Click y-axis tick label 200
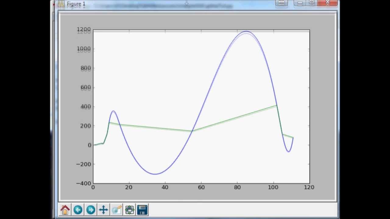 point(86,126)
